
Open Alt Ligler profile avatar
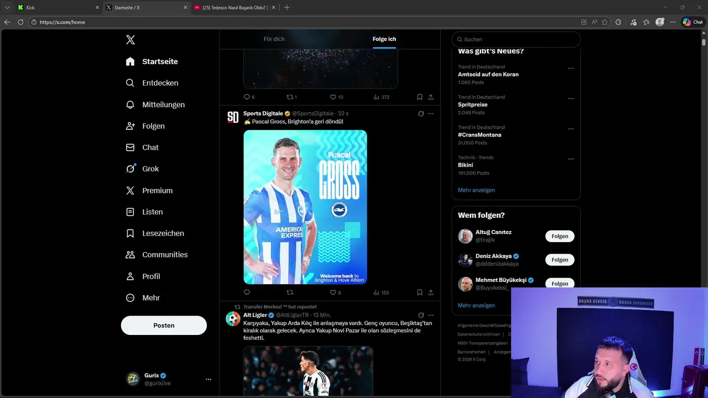pos(233,319)
